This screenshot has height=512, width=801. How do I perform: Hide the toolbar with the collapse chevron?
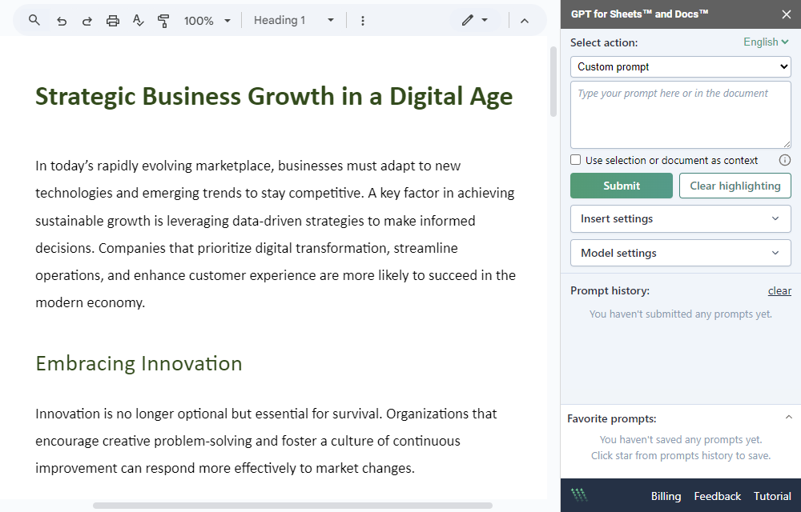(x=525, y=19)
